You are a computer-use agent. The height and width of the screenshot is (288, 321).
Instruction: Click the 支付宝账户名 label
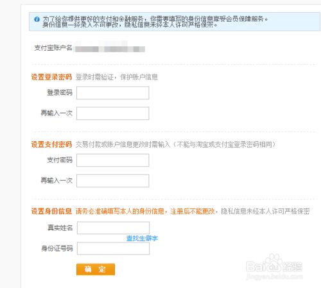53,48
